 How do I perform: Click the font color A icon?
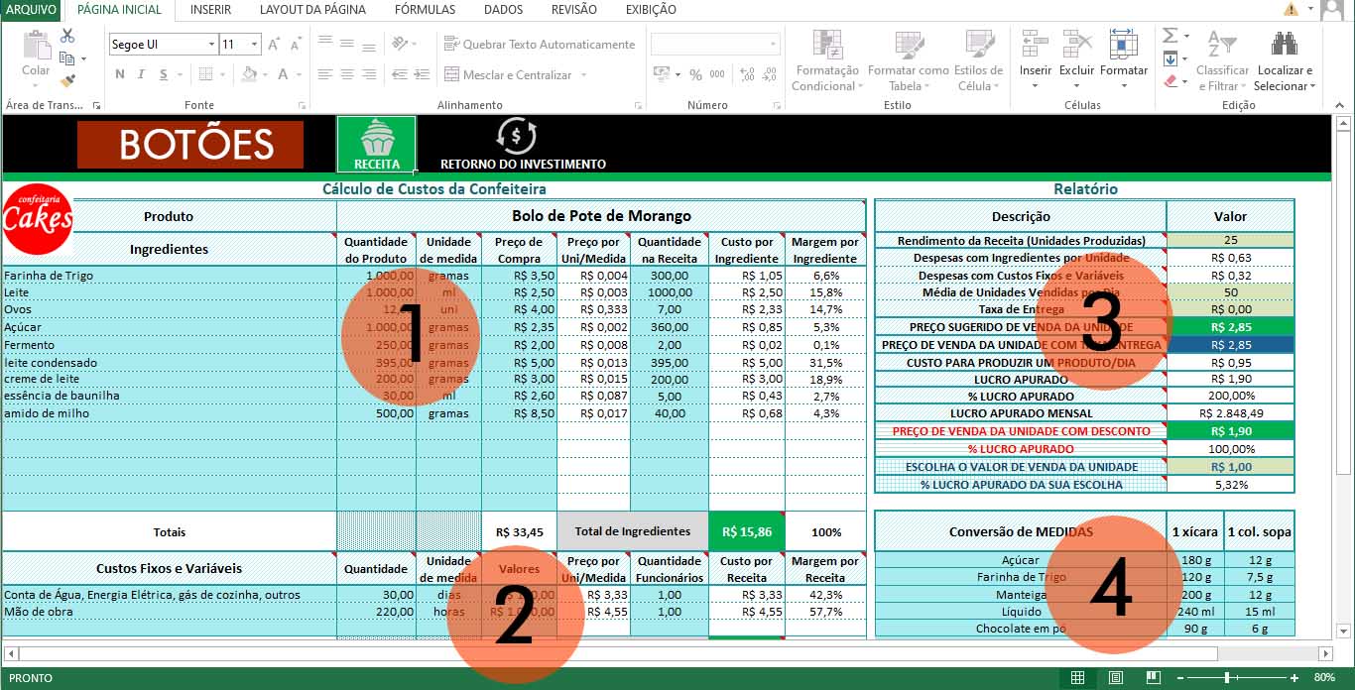tap(284, 74)
